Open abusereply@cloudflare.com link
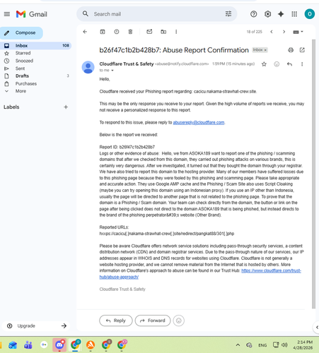Screen dimensions: 319x353 [x=199, y=123]
